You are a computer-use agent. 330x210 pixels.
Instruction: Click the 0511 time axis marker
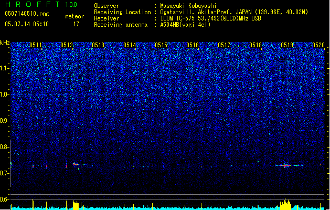[x=36, y=45]
